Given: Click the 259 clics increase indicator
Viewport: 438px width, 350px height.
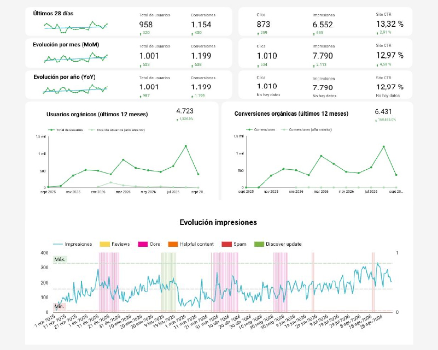Looking at the screenshot, I should [x=262, y=33].
